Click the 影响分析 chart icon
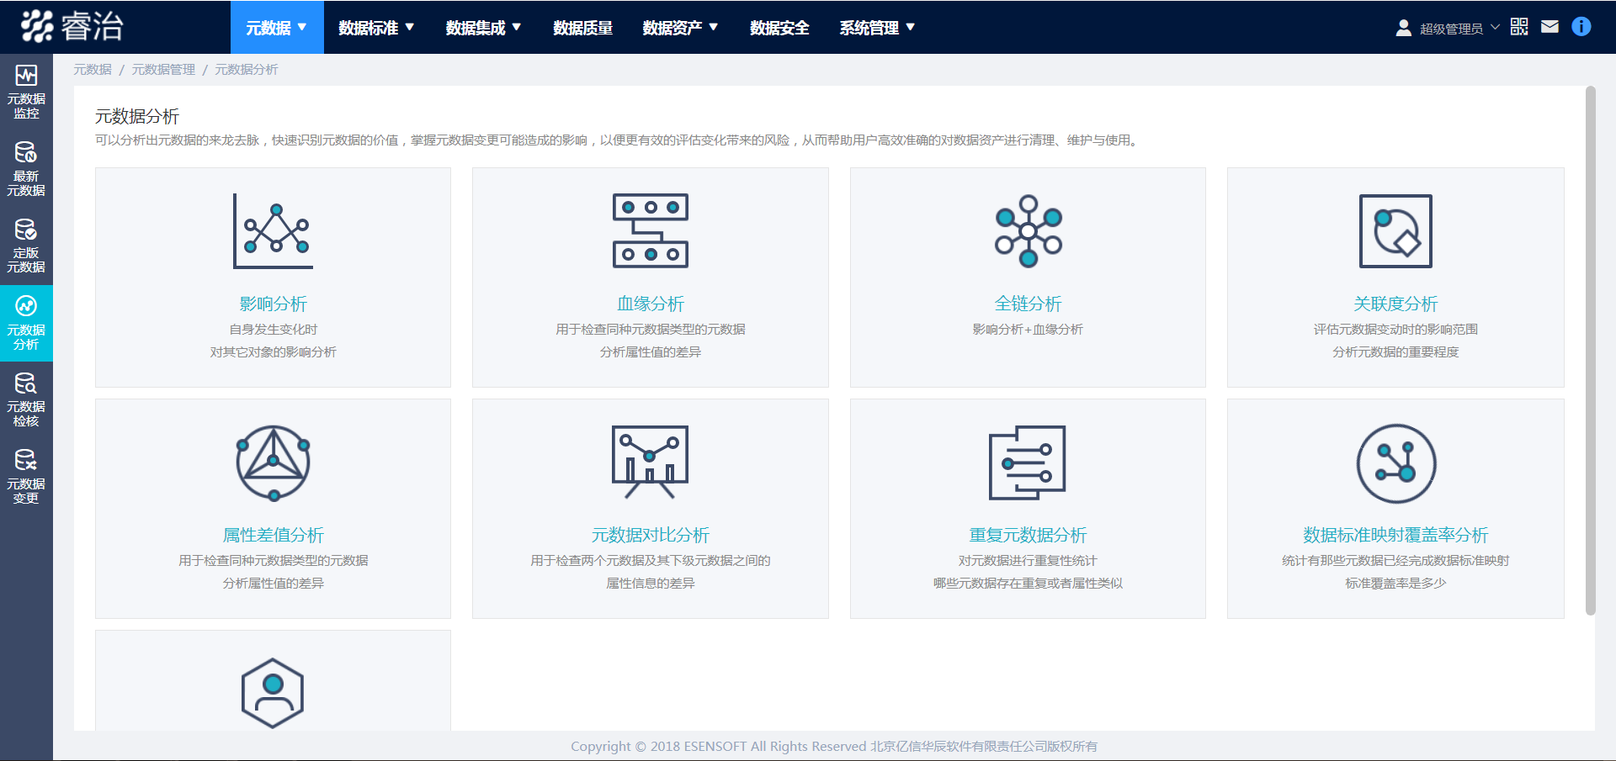The image size is (1616, 761). [273, 231]
